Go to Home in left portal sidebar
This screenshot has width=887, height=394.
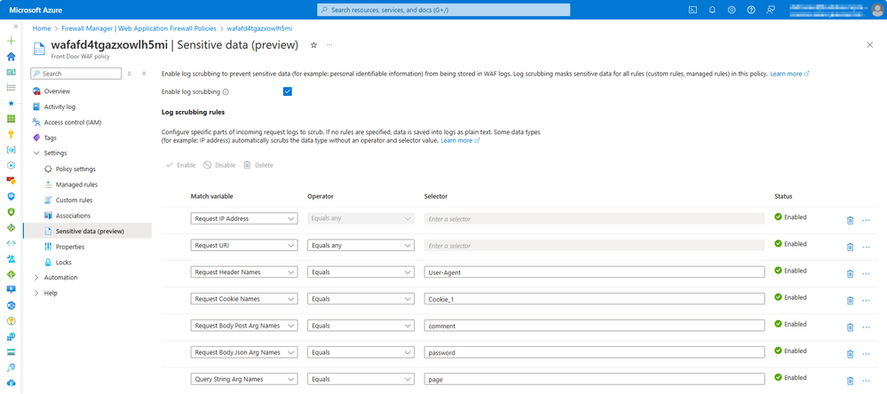(x=11, y=57)
